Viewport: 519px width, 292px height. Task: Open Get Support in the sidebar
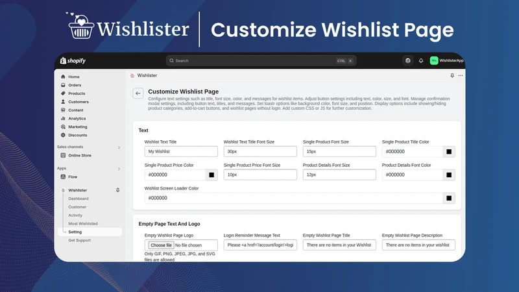tap(79, 240)
